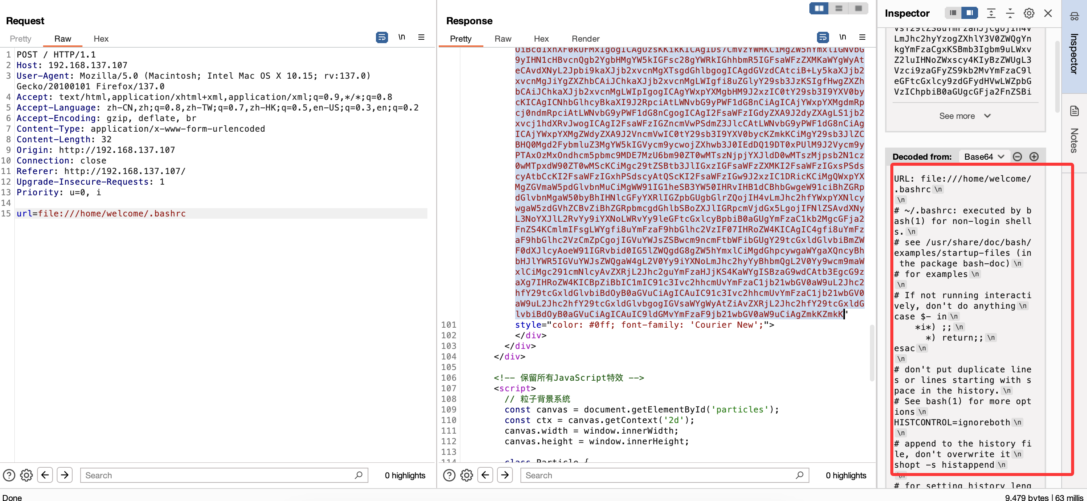1087x501 pixels.
Task: Click add decoding plus icon
Action: coord(1034,157)
